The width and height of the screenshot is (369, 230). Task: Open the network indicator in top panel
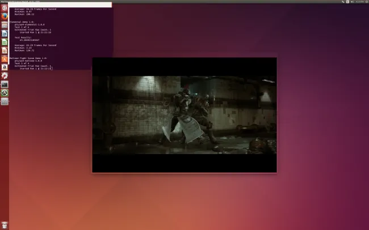click(343, 2)
